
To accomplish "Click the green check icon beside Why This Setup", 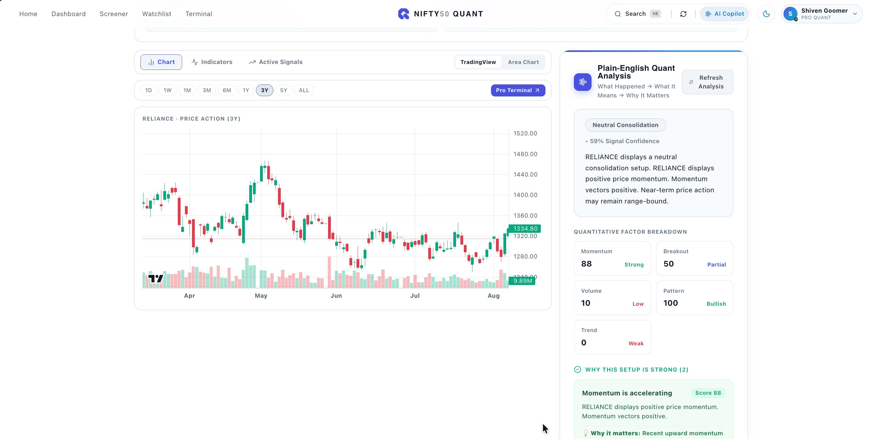I will [x=577, y=369].
